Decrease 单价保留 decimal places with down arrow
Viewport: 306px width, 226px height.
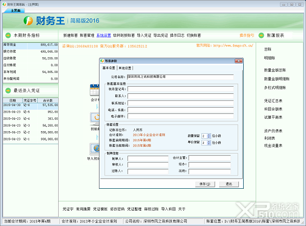coord(209,144)
